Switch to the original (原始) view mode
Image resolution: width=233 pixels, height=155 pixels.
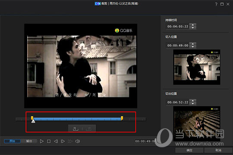click(13, 141)
